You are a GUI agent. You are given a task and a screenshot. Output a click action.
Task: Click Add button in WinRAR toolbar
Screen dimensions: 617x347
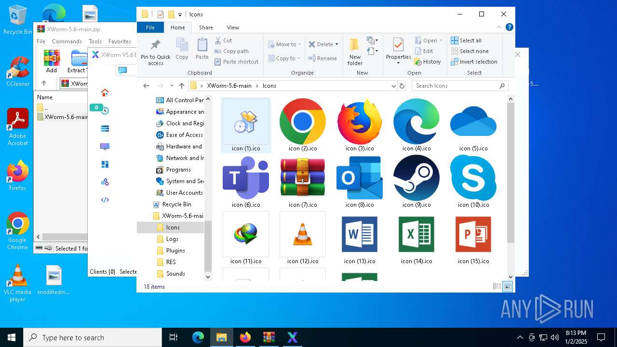52,61
